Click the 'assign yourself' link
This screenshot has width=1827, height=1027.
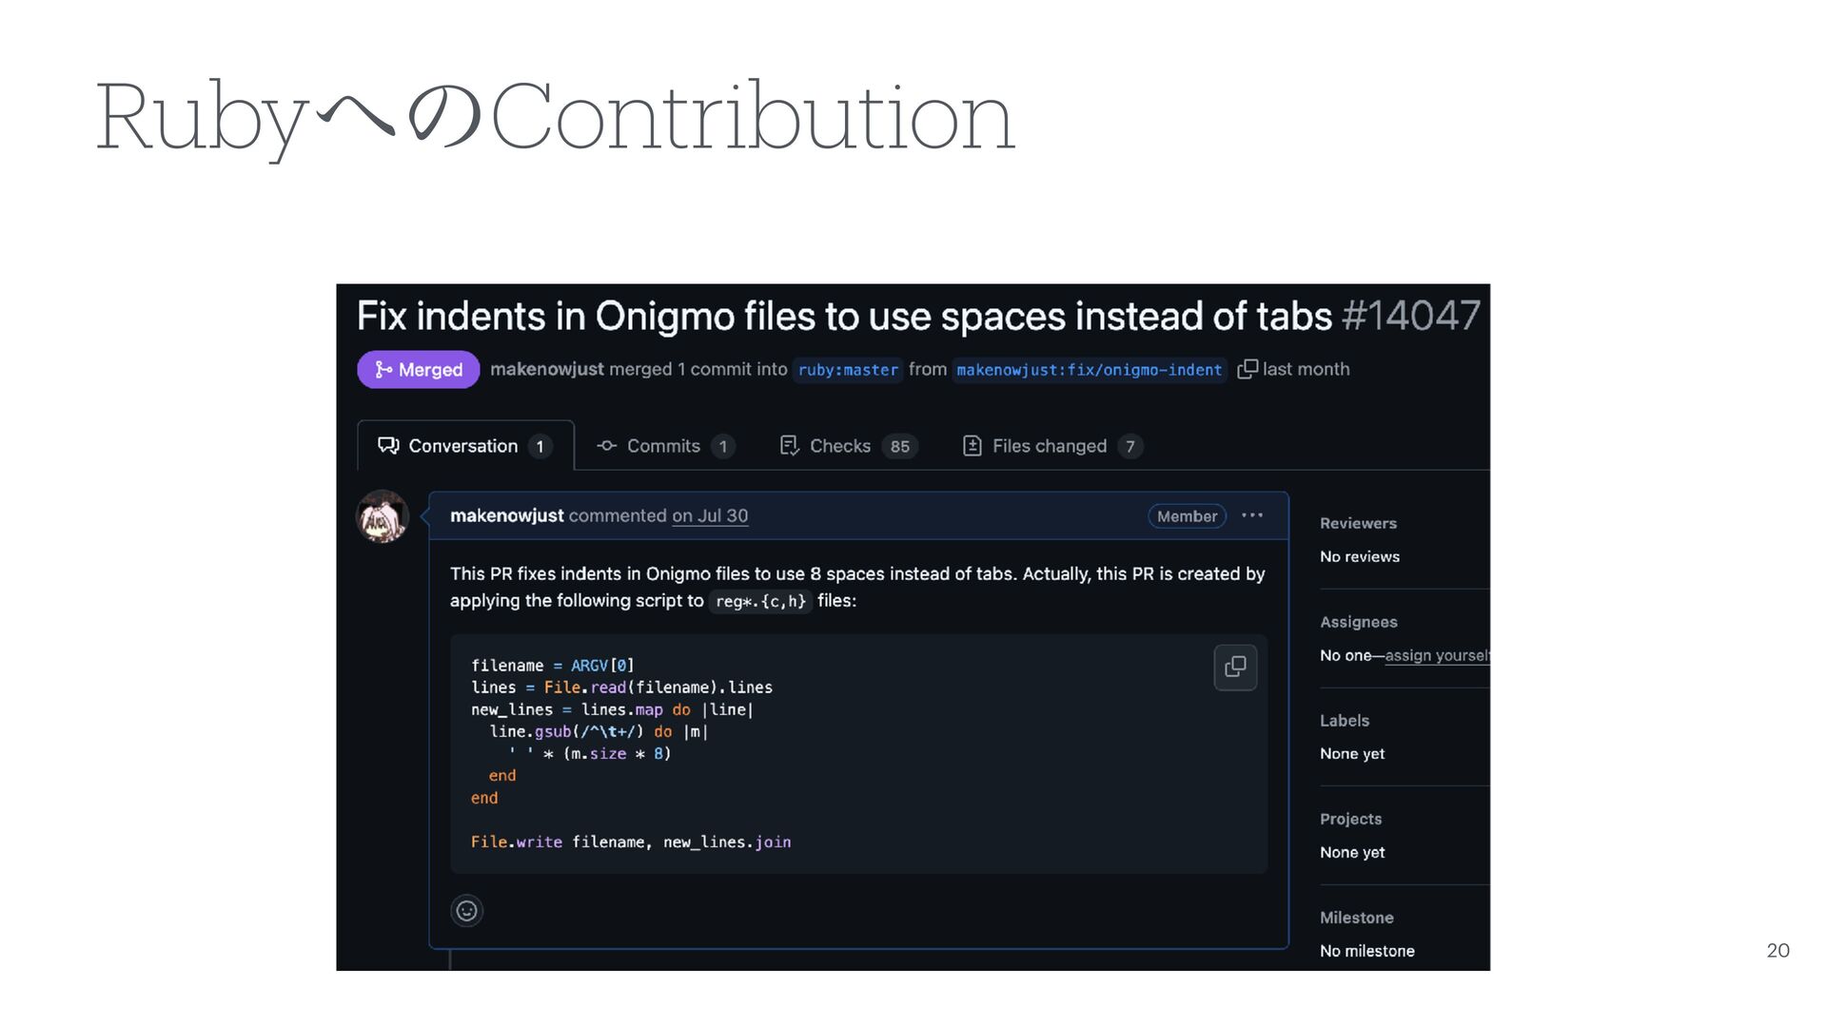pyautogui.click(x=1438, y=655)
